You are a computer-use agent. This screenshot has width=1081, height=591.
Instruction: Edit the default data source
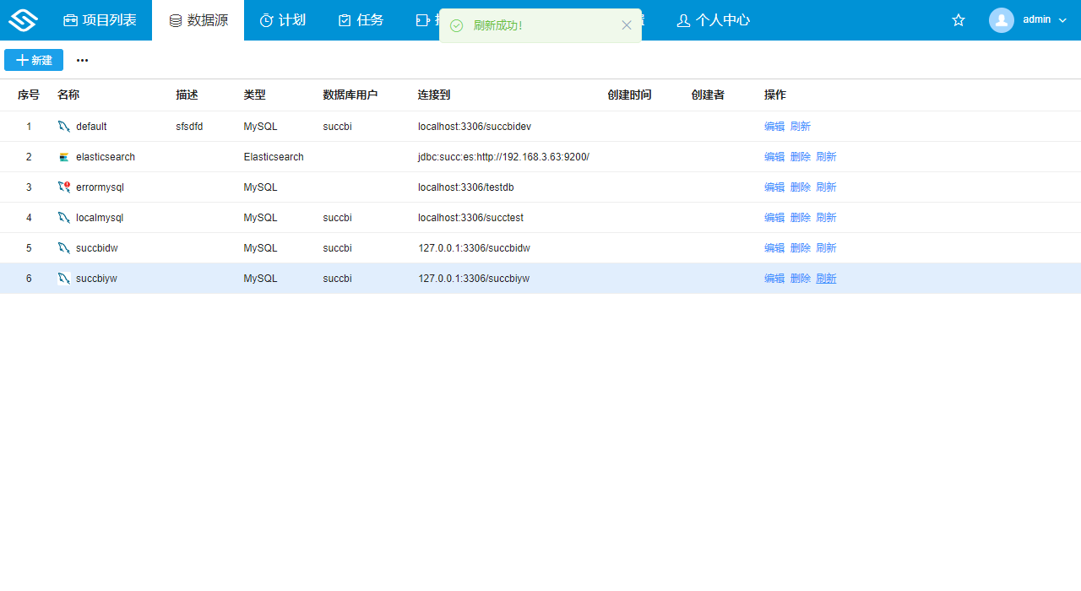click(x=774, y=127)
